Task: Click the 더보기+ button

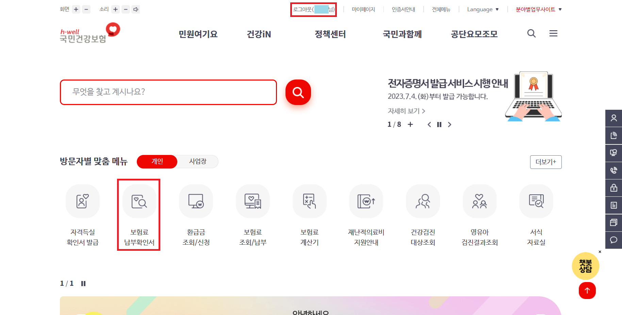Action: 546,162
